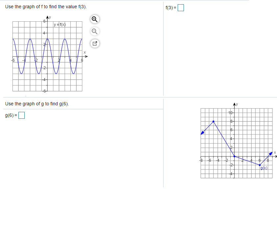Click the f(3) = label on the right
The height and width of the screenshot is (249, 277).
pyautogui.click(x=170, y=7)
